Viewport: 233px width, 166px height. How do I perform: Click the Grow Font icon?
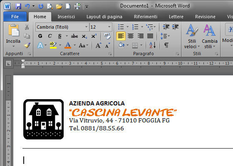98,45
